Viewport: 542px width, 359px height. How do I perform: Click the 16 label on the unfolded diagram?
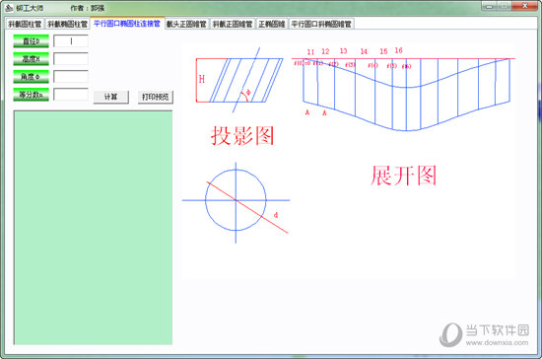pyautogui.click(x=398, y=50)
